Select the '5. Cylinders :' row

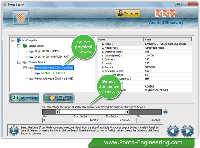click(x=144, y=60)
